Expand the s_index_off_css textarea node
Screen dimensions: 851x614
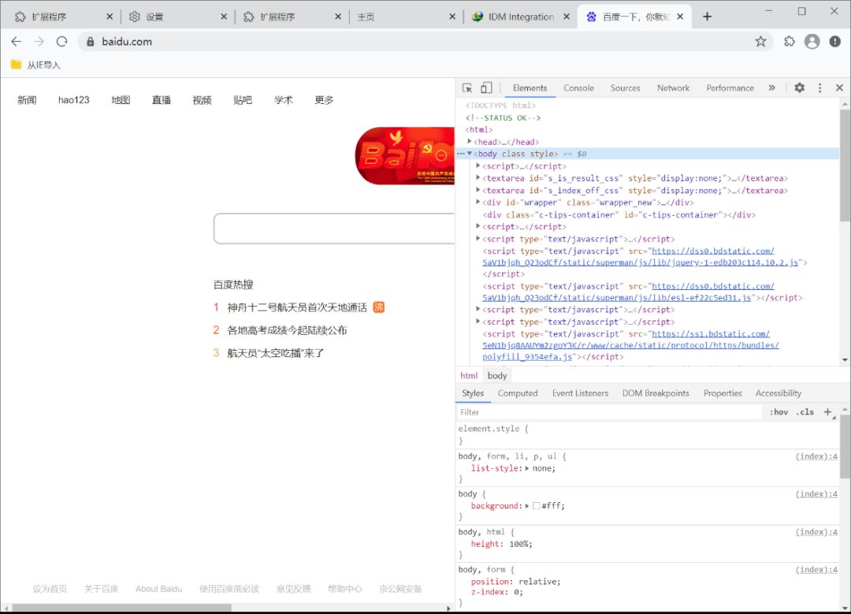point(478,190)
